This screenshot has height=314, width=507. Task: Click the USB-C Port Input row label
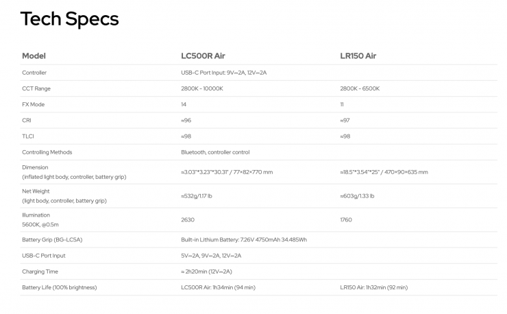(x=44, y=256)
